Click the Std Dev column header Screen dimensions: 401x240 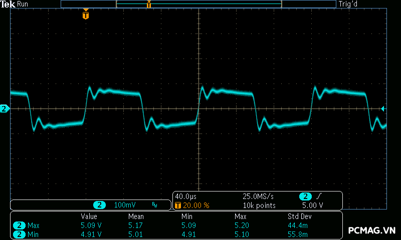coord(298,216)
